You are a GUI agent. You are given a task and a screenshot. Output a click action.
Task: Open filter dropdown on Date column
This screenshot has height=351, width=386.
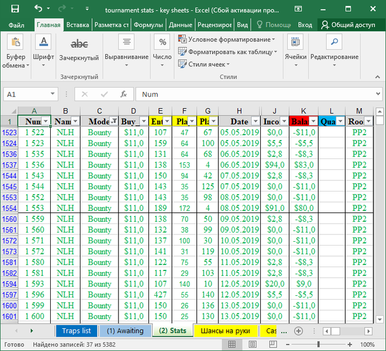click(x=255, y=121)
